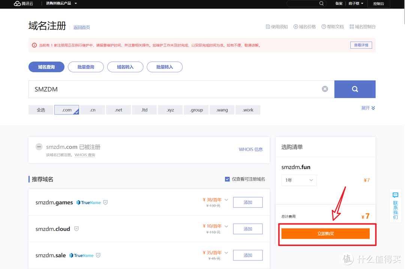Toggle the .net suffix option
Screen dimensions: 405x269
tap(118, 110)
